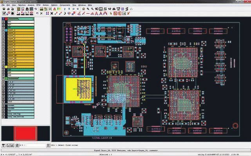The image size is (251, 156).
Task: Click the top-left blue layer list toggle
Action: 3,19
